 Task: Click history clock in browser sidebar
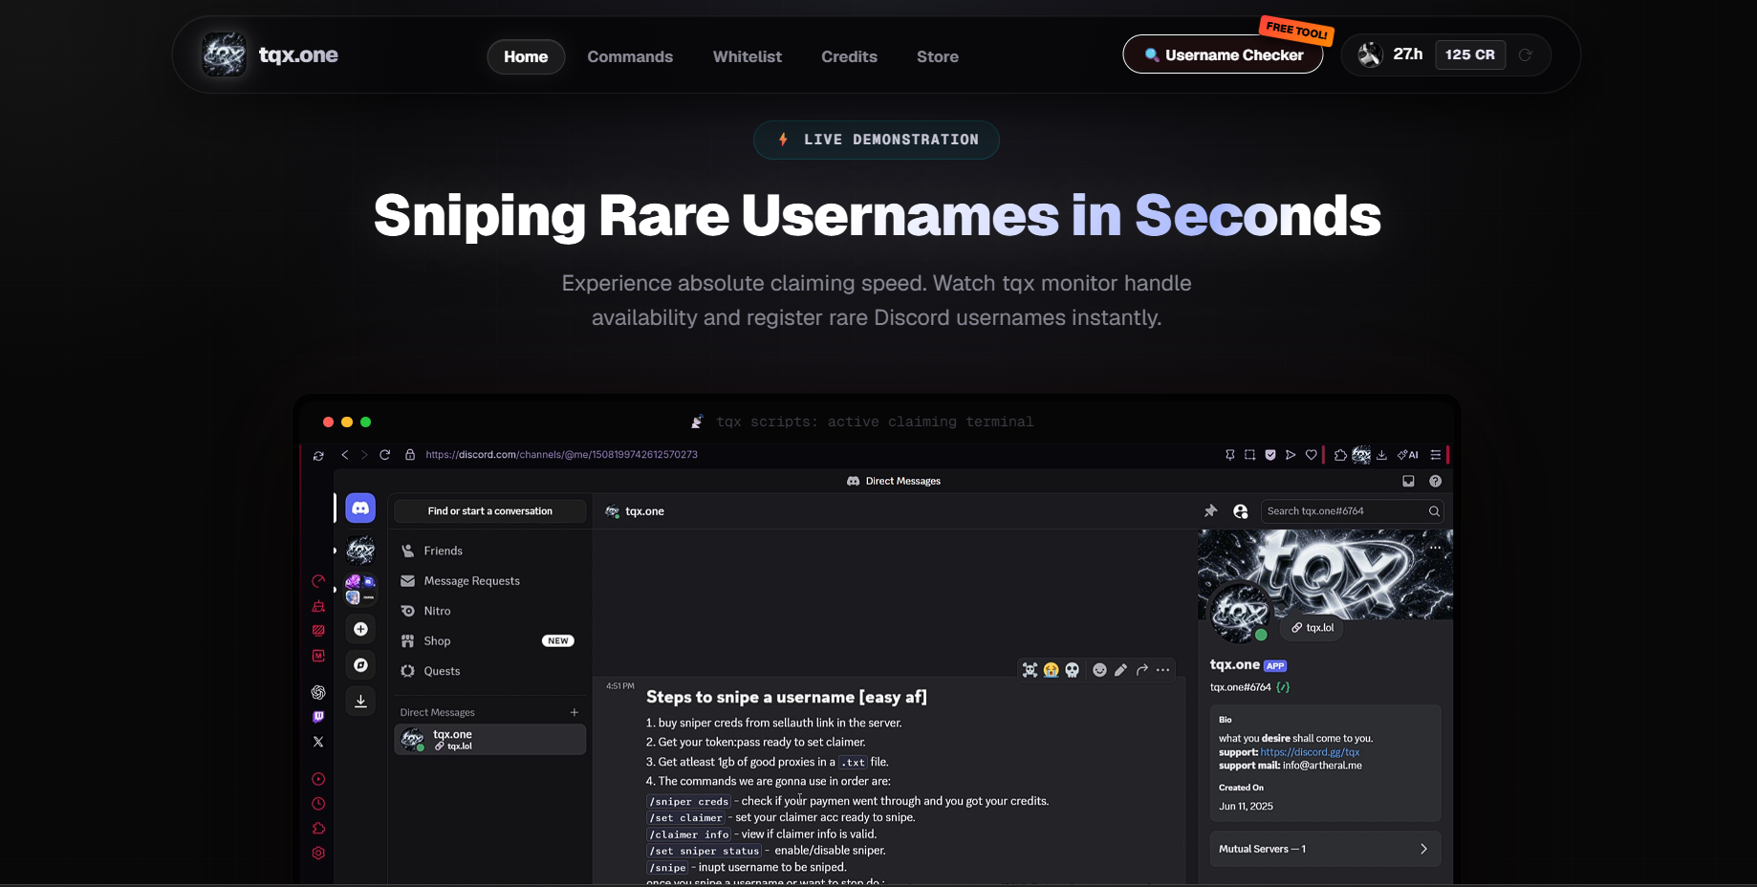pos(318,804)
